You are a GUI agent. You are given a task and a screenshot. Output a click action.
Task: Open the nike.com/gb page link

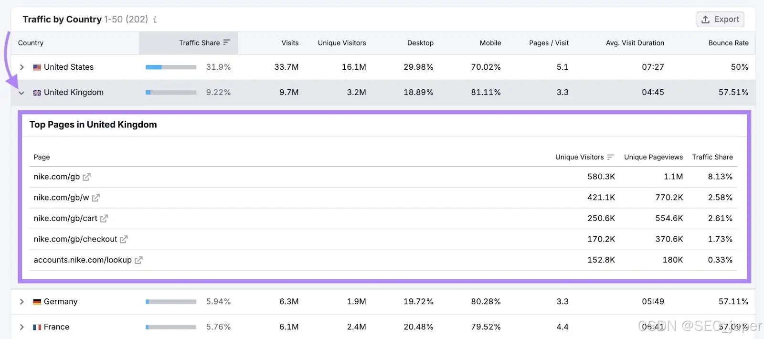pos(57,177)
